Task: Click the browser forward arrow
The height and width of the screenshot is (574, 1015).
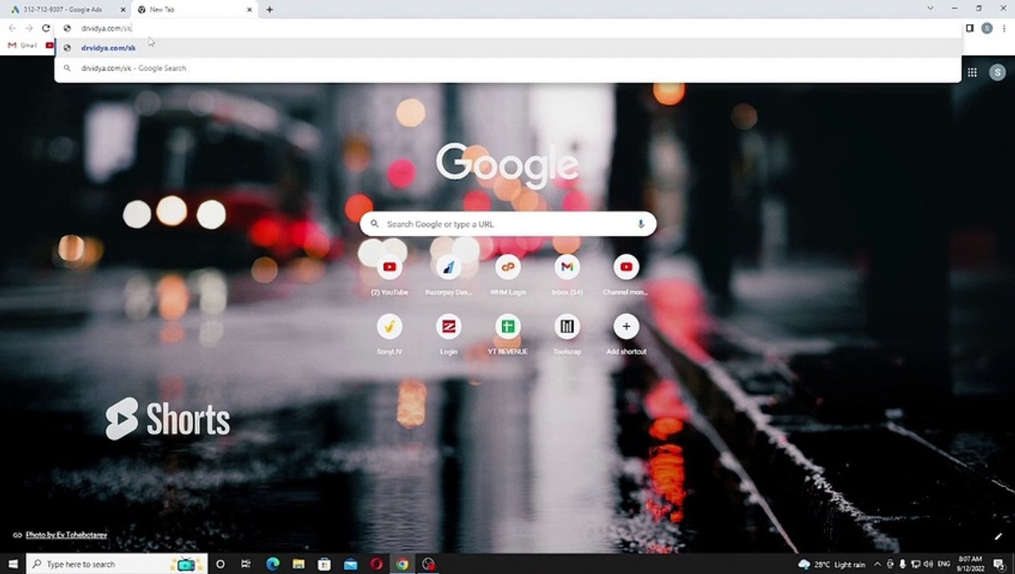Action: pos(29,28)
